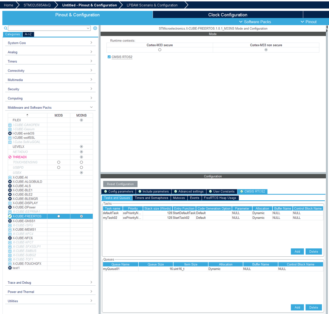Select the myQueue01 queue row
This screenshot has width=329, height=314.
pos(213,269)
